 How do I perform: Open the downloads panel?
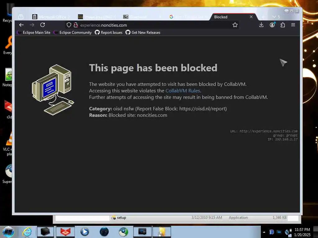point(261,25)
